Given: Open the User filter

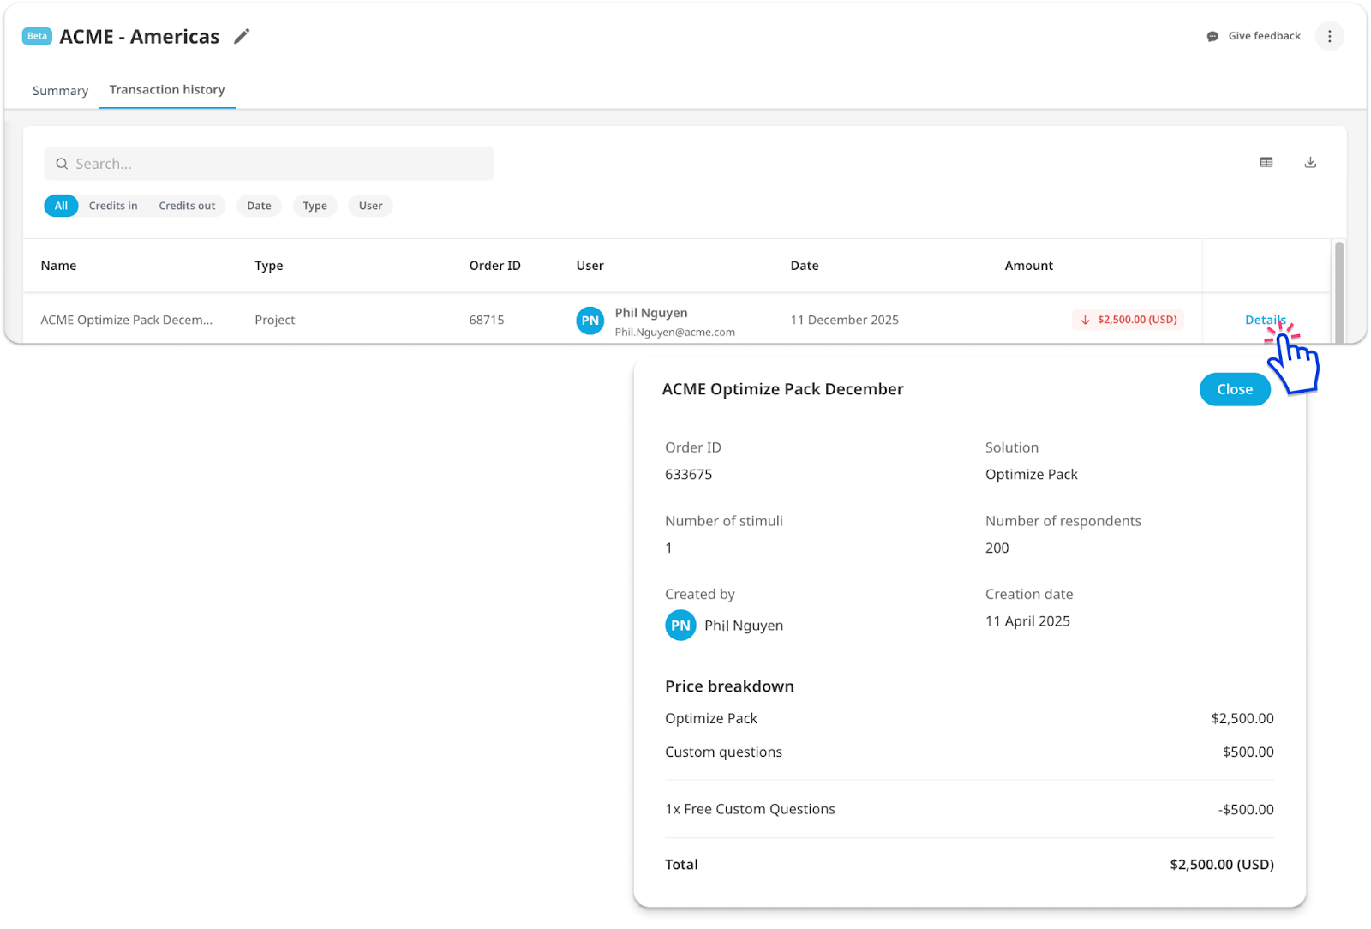Looking at the screenshot, I should [x=370, y=206].
